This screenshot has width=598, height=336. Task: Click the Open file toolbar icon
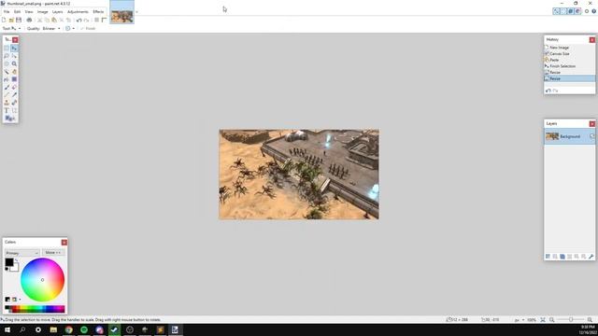[x=11, y=20]
